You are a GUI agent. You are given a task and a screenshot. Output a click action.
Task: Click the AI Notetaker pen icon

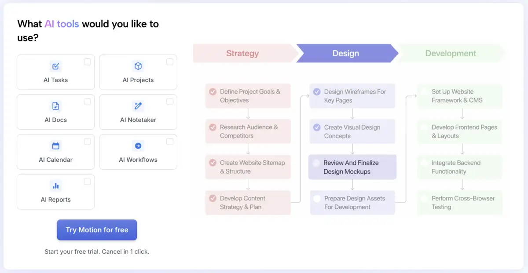point(138,106)
